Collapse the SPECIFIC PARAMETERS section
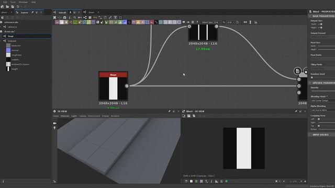The width and height of the screenshot is (335, 188). (x=310, y=83)
